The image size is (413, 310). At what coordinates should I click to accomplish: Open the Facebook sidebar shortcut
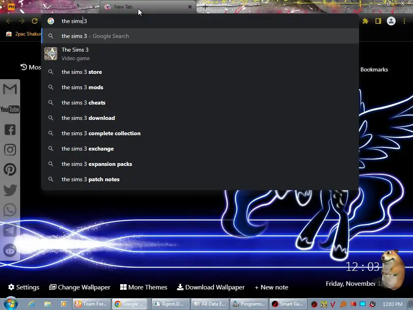[10, 130]
